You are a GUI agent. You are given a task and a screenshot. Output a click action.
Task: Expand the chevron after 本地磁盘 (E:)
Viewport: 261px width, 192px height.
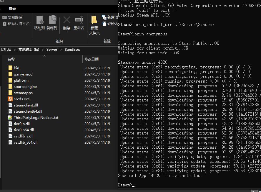coord(43,50)
